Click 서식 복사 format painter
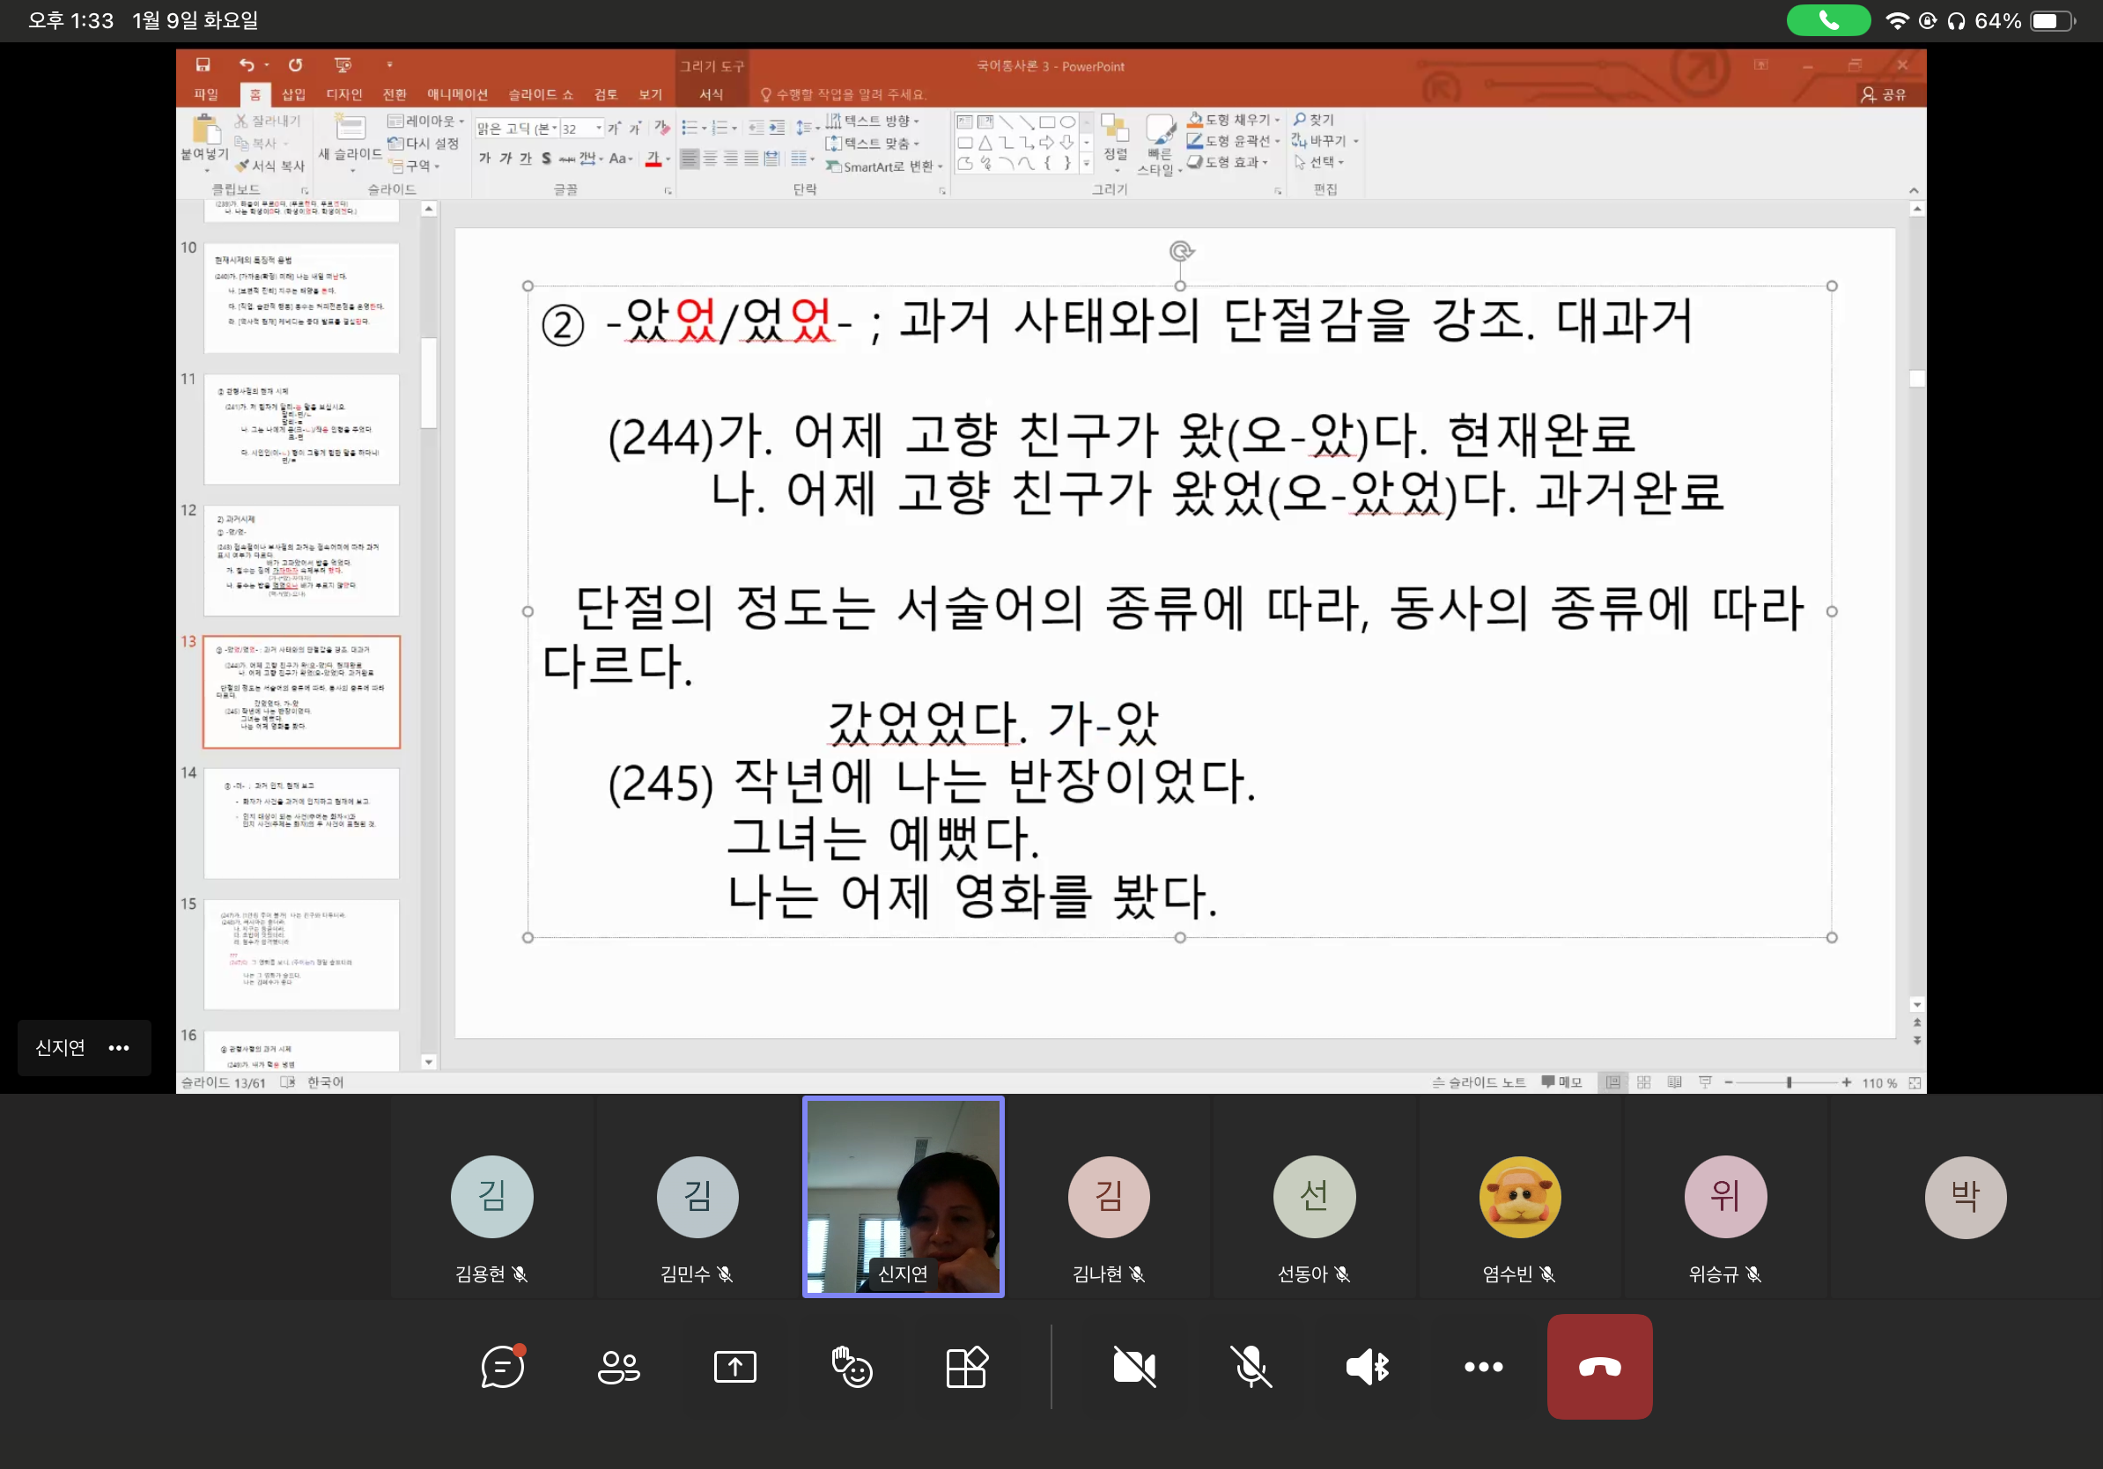Screen dimensions: 2103x1469 tap(269, 166)
